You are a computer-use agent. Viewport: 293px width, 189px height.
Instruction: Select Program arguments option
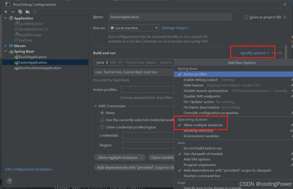click(x=234, y=165)
